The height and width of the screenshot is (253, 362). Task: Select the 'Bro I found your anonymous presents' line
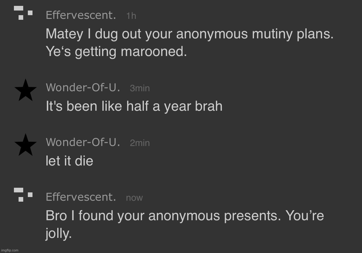pos(184,216)
